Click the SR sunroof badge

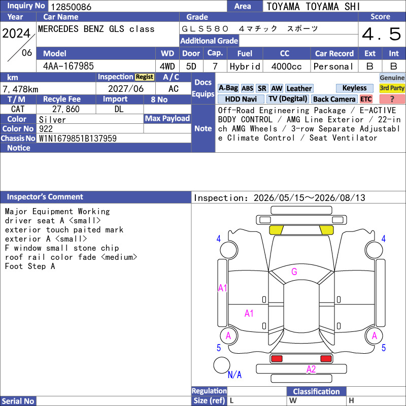[262, 88]
